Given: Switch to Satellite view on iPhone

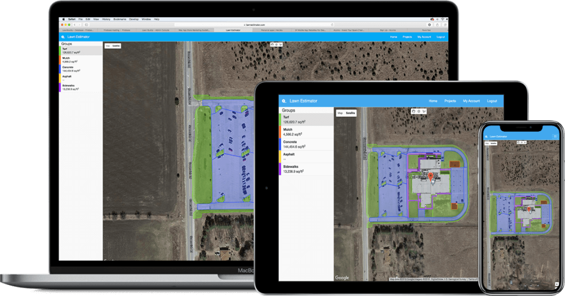Looking at the screenshot, I should [493, 143].
